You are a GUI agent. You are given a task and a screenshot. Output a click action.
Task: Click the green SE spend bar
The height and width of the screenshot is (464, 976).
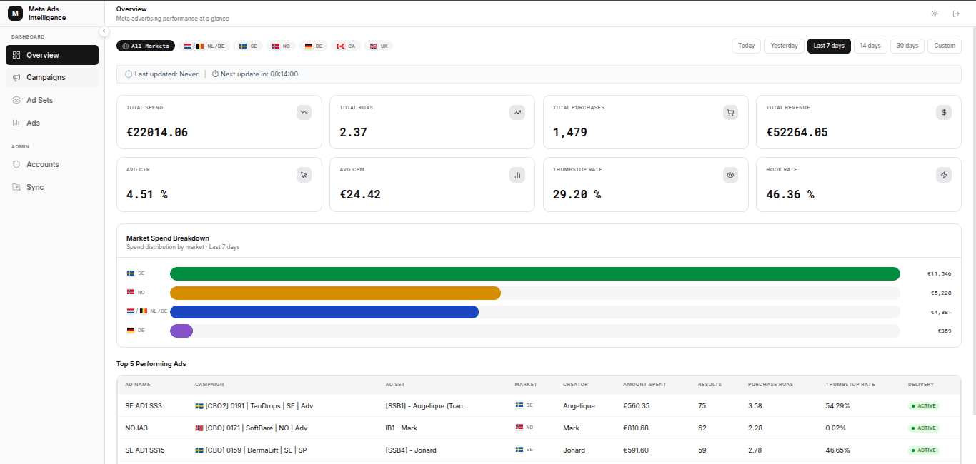point(534,273)
